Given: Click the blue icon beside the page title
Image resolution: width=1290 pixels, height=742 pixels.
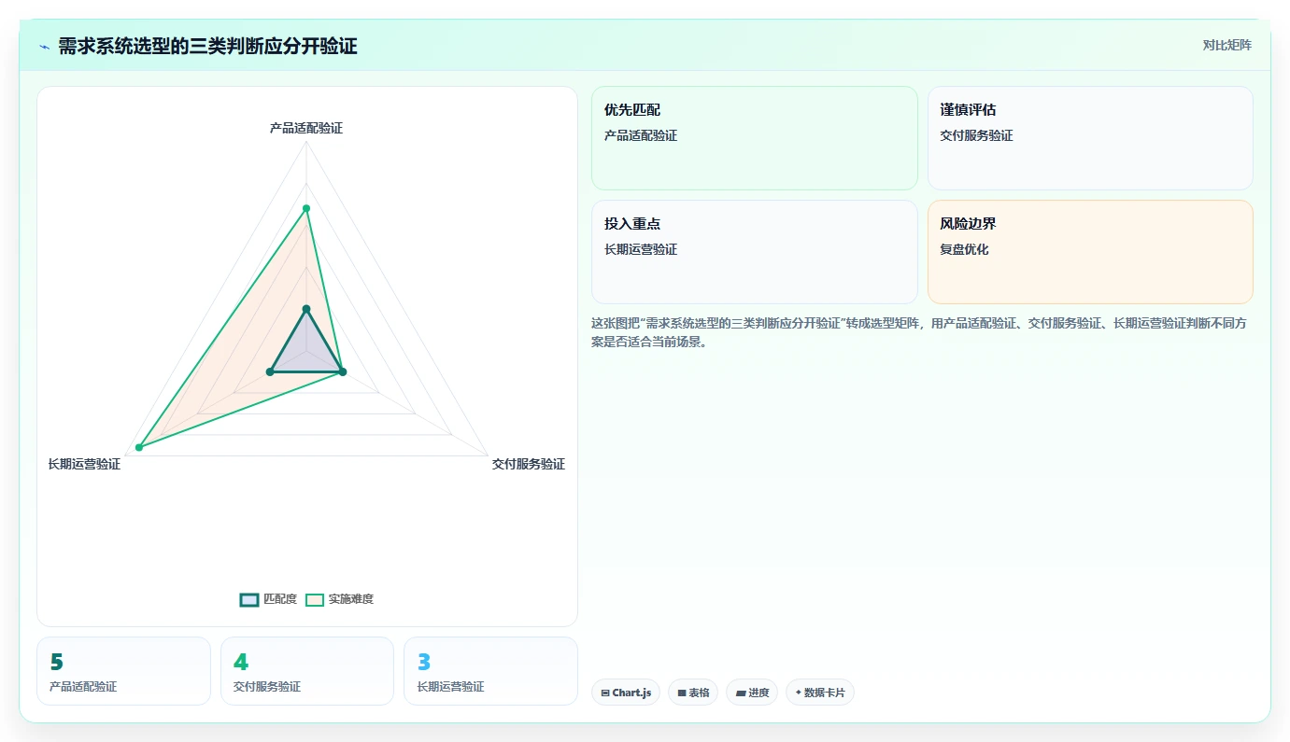Looking at the screenshot, I should [x=45, y=47].
